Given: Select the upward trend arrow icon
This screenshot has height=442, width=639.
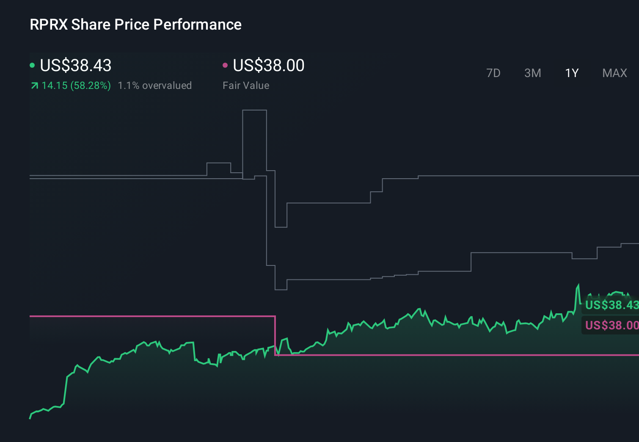Looking at the screenshot, I should click(x=34, y=86).
